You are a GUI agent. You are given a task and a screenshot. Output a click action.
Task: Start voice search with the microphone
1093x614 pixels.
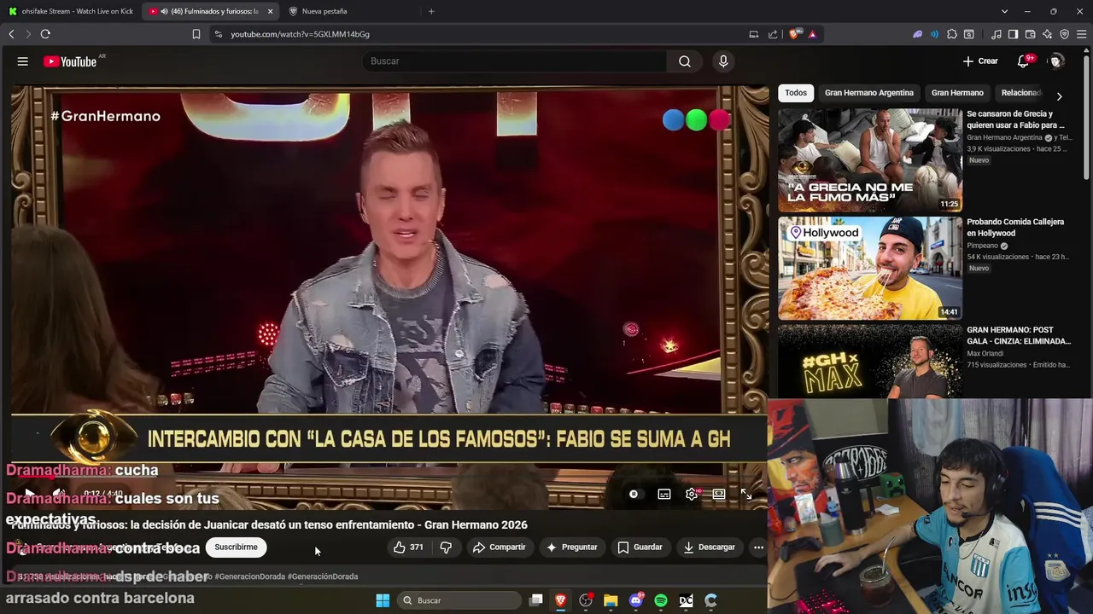point(723,61)
